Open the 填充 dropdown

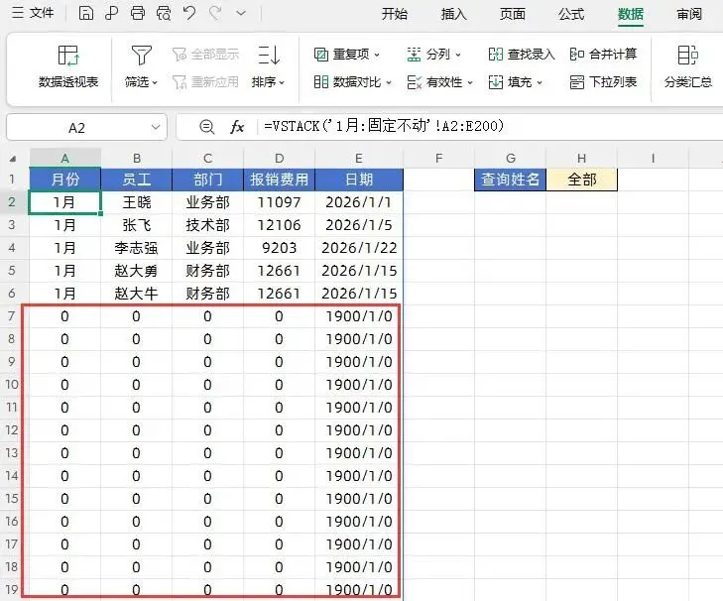click(540, 82)
